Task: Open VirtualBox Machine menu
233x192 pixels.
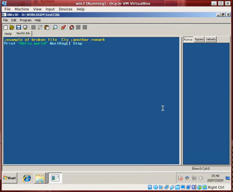Action: (22, 9)
